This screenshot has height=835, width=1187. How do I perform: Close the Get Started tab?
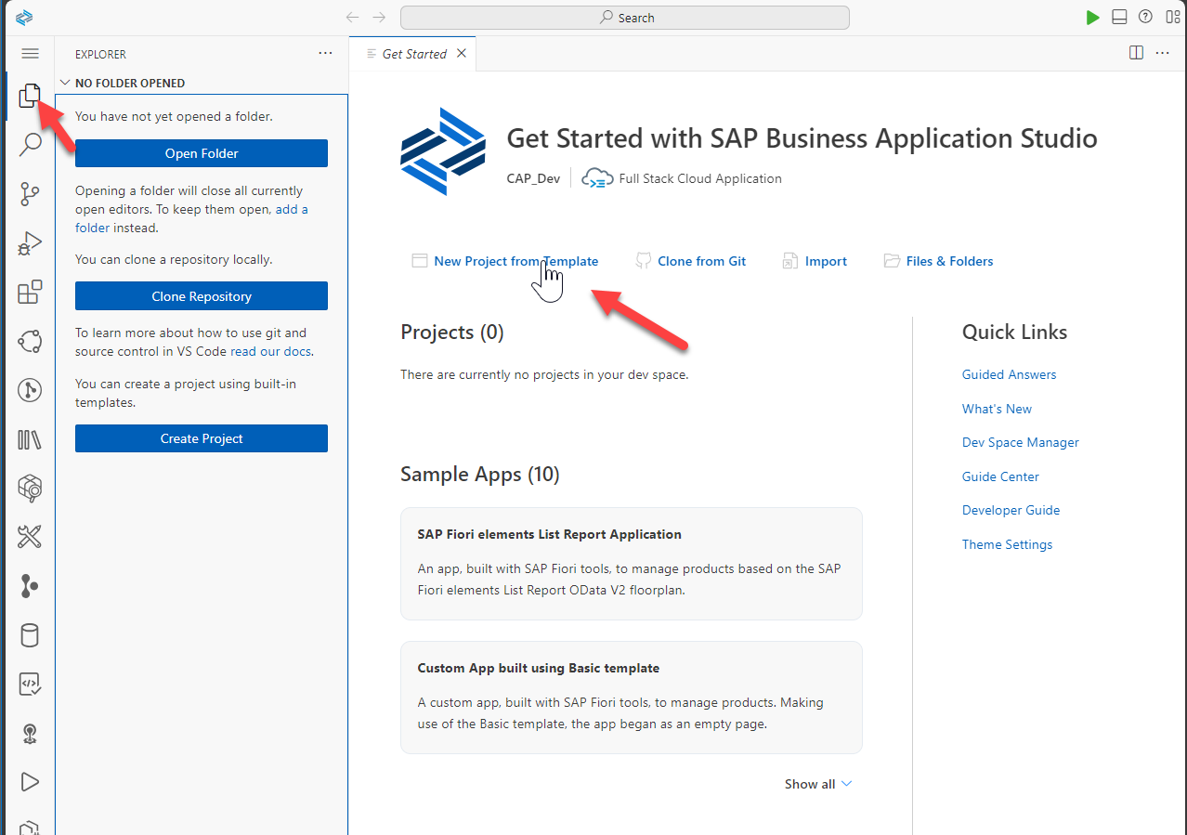[462, 53]
